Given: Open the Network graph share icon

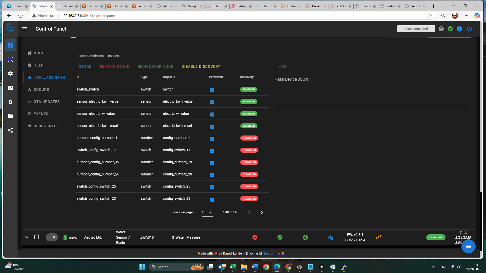Looking at the screenshot, I should point(10,130).
